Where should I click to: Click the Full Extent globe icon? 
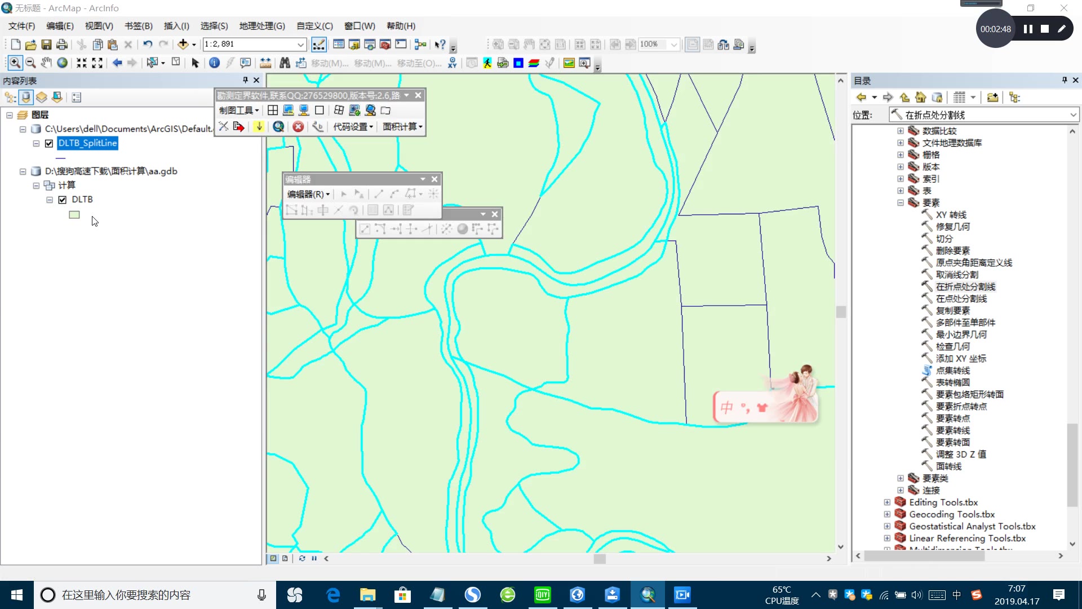coord(63,63)
